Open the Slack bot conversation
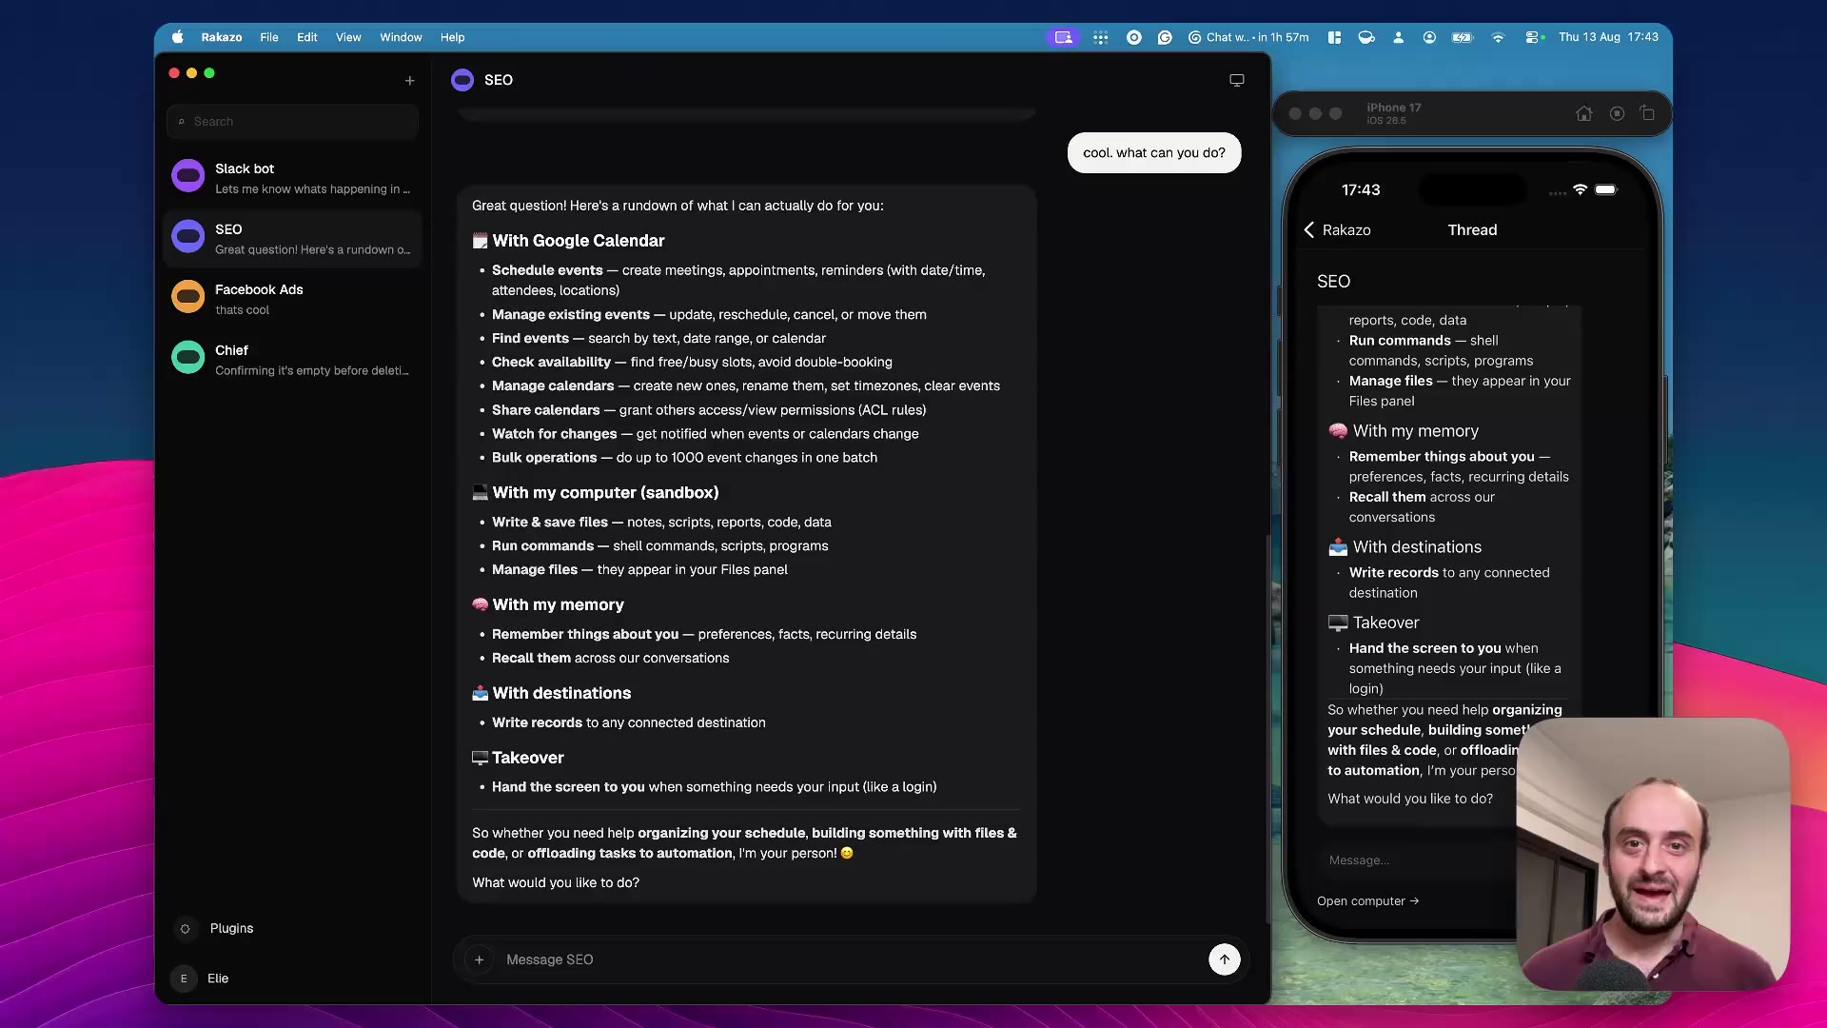 (293, 178)
